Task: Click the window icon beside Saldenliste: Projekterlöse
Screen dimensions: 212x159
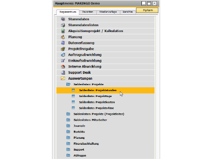Action: coord(73,108)
